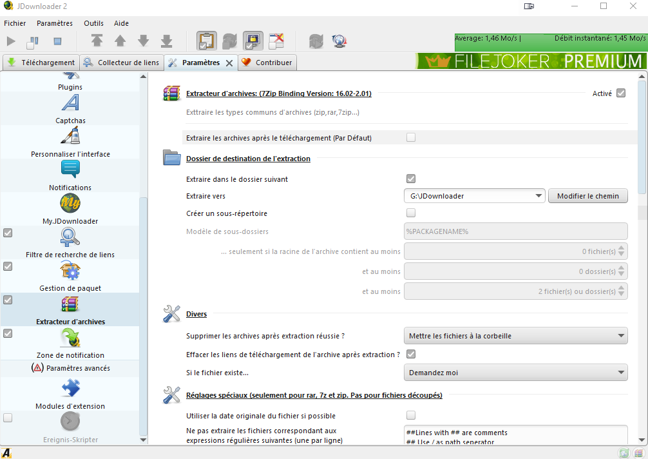Image resolution: width=648 pixels, height=459 pixels.
Task: Open the Aide menu
Action: tap(122, 23)
